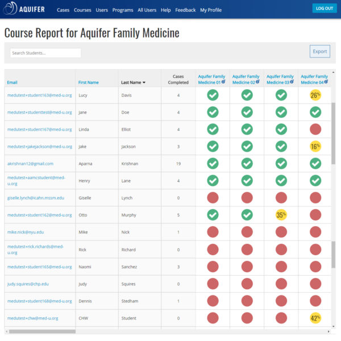Sort table by First Name column
This screenshot has height=341, width=341.
pyautogui.click(x=88, y=82)
